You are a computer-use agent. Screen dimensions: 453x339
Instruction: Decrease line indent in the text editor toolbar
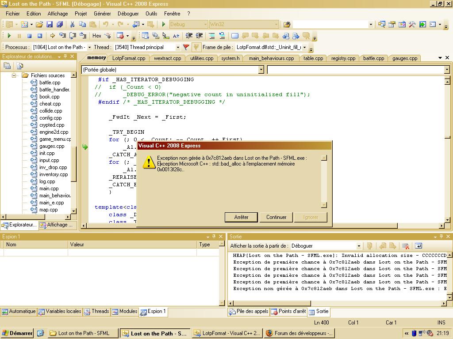click(189, 36)
